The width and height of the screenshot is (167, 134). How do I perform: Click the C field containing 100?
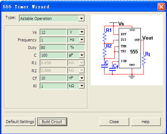click(53, 55)
